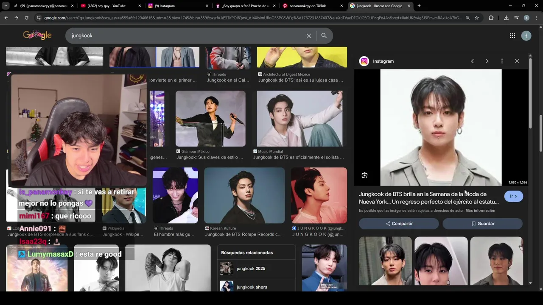Open the Google apps grid
The height and width of the screenshot is (305, 543).
pyautogui.click(x=512, y=36)
